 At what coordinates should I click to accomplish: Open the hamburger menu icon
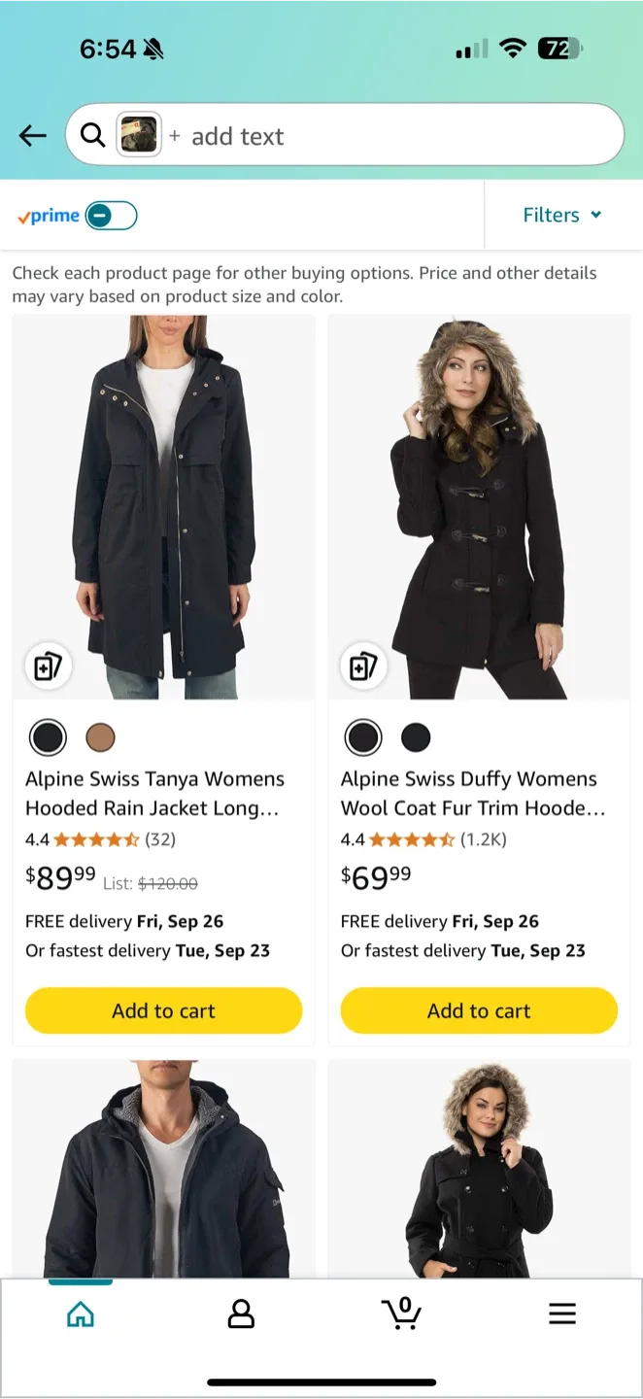click(562, 1314)
